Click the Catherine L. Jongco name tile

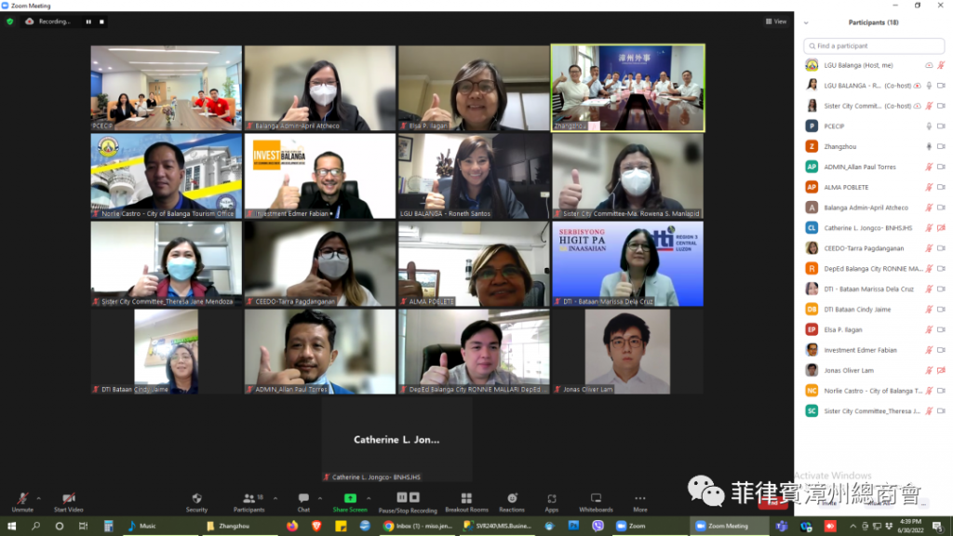pos(396,439)
